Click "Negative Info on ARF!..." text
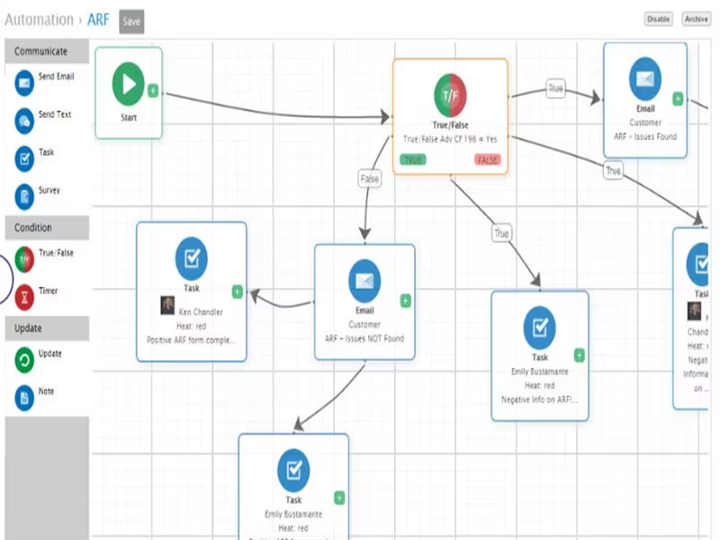 [x=539, y=400]
